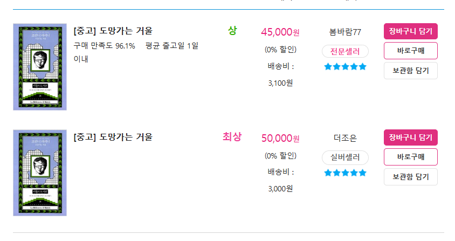Visit seller 봄바람77's page
The width and height of the screenshot is (455, 241).
(x=345, y=32)
